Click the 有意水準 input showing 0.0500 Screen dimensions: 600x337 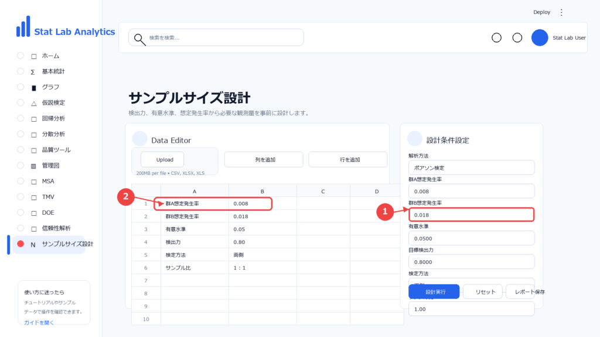point(471,238)
